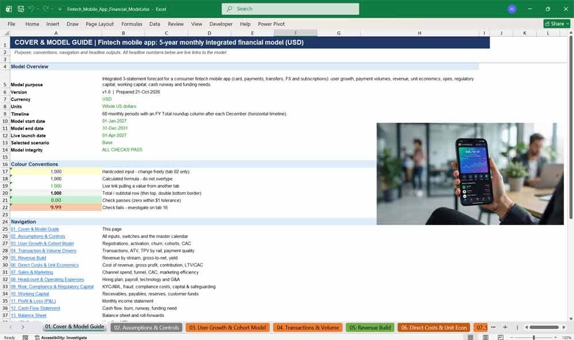Screen dimensions: 574x340
Task: Click the Redo arrow icon
Action: point(46,9)
